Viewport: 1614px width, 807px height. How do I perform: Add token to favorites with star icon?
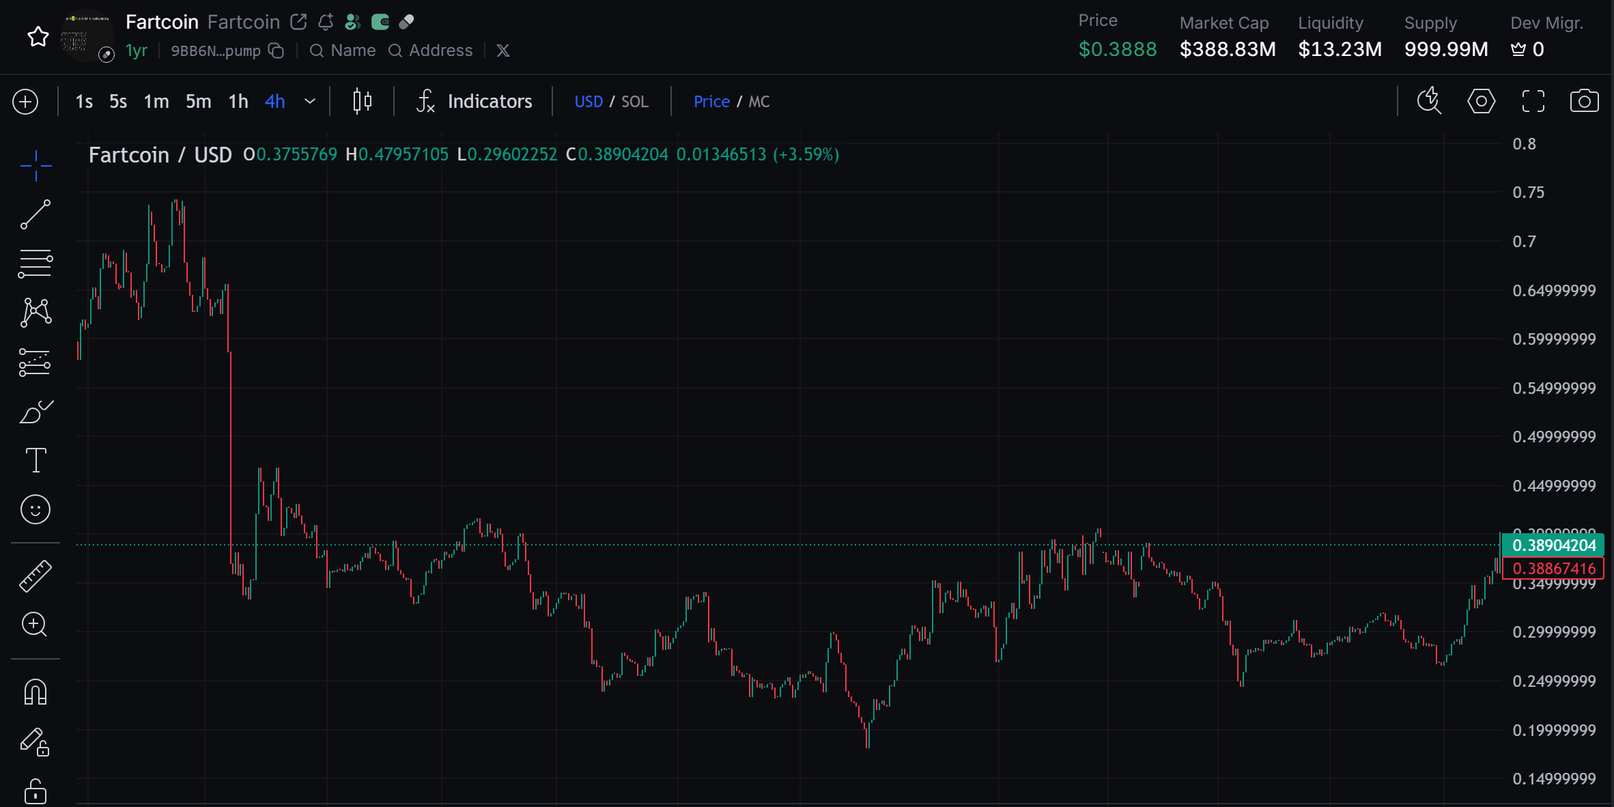[38, 36]
